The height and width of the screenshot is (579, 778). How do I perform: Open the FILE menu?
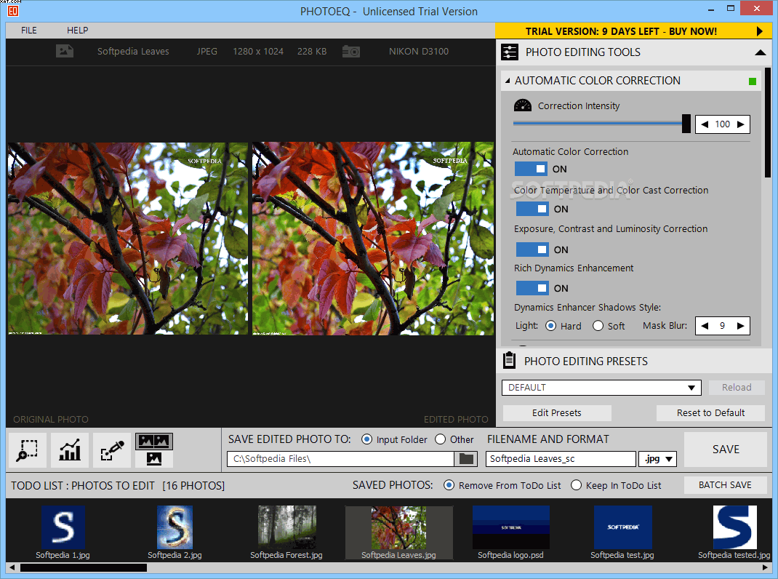pyautogui.click(x=29, y=31)
